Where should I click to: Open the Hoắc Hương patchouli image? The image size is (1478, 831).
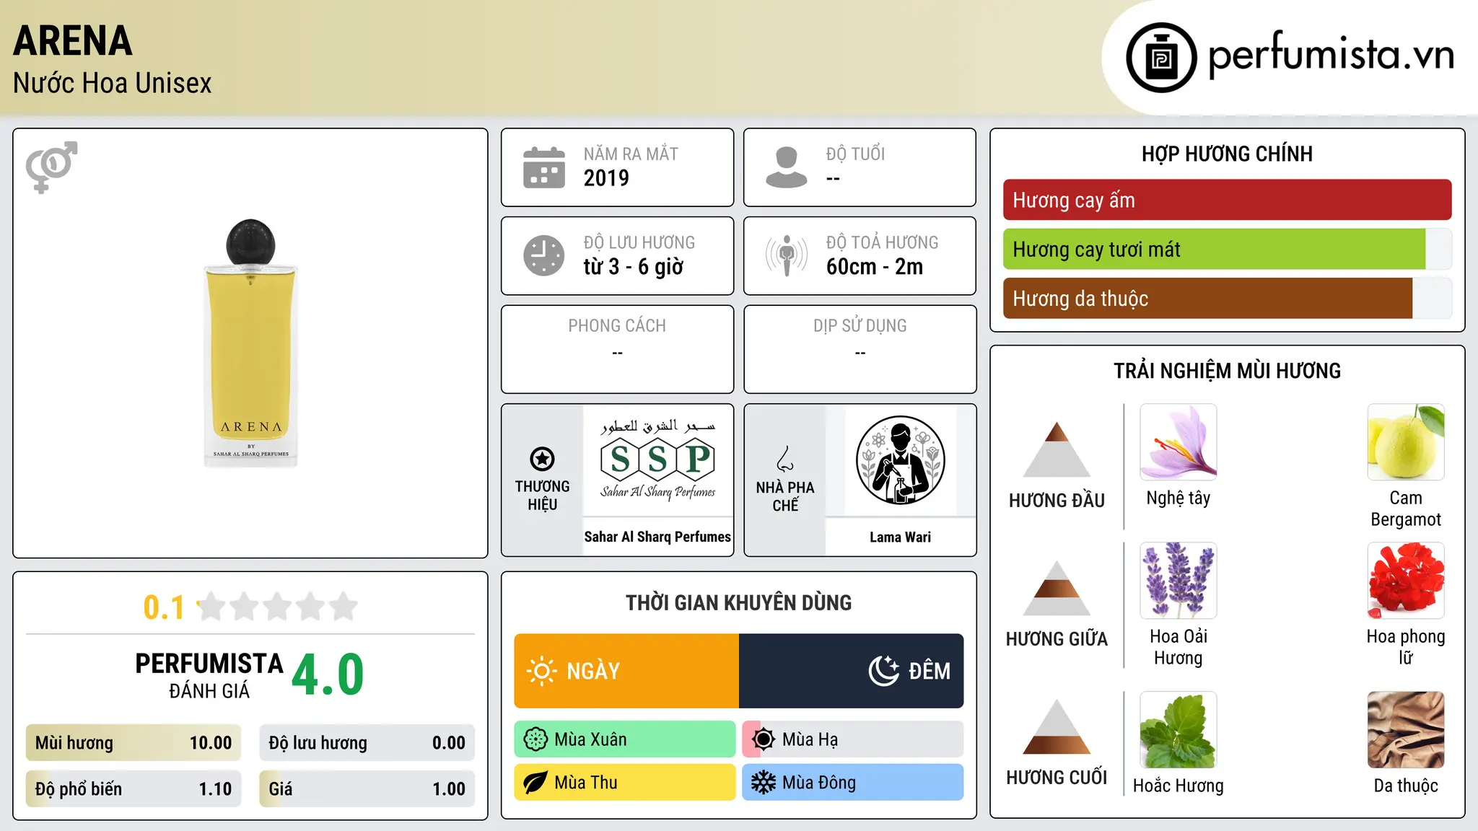[x=1179, y=730]
